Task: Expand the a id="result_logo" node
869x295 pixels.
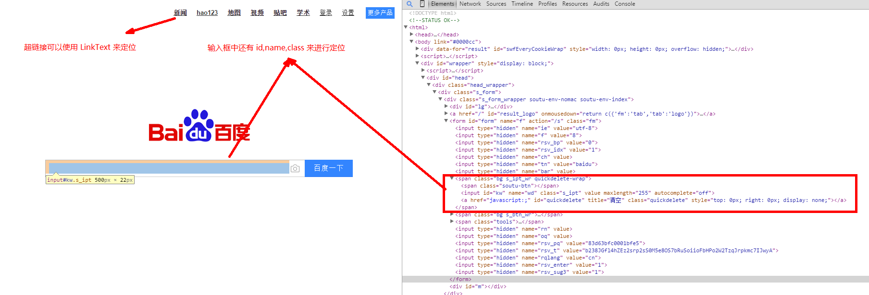Action: point(446,114)
